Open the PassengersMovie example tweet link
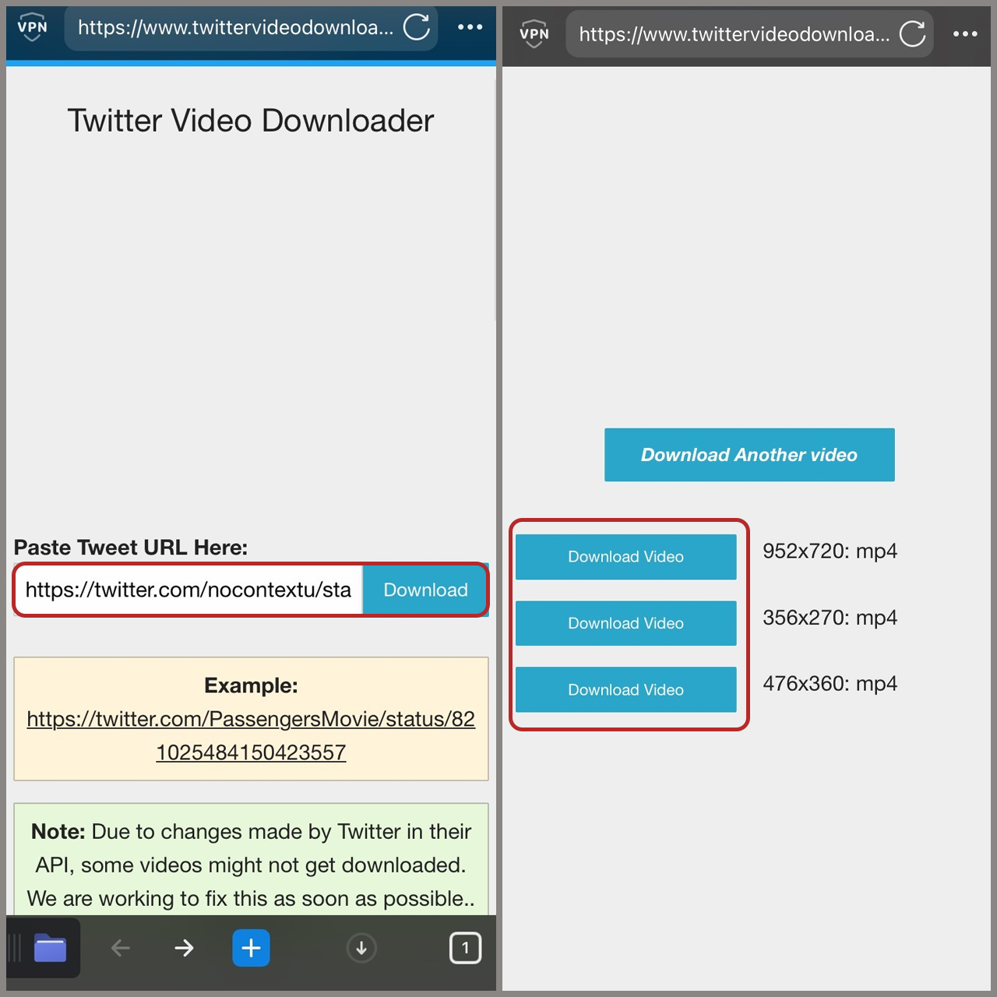 pos(251,735)
